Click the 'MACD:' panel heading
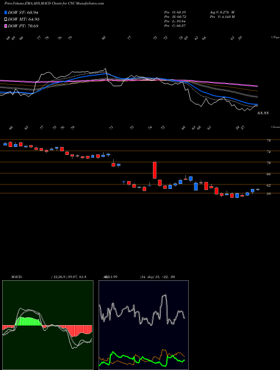Viewport: 280px width, 370px height. (16, 277)
